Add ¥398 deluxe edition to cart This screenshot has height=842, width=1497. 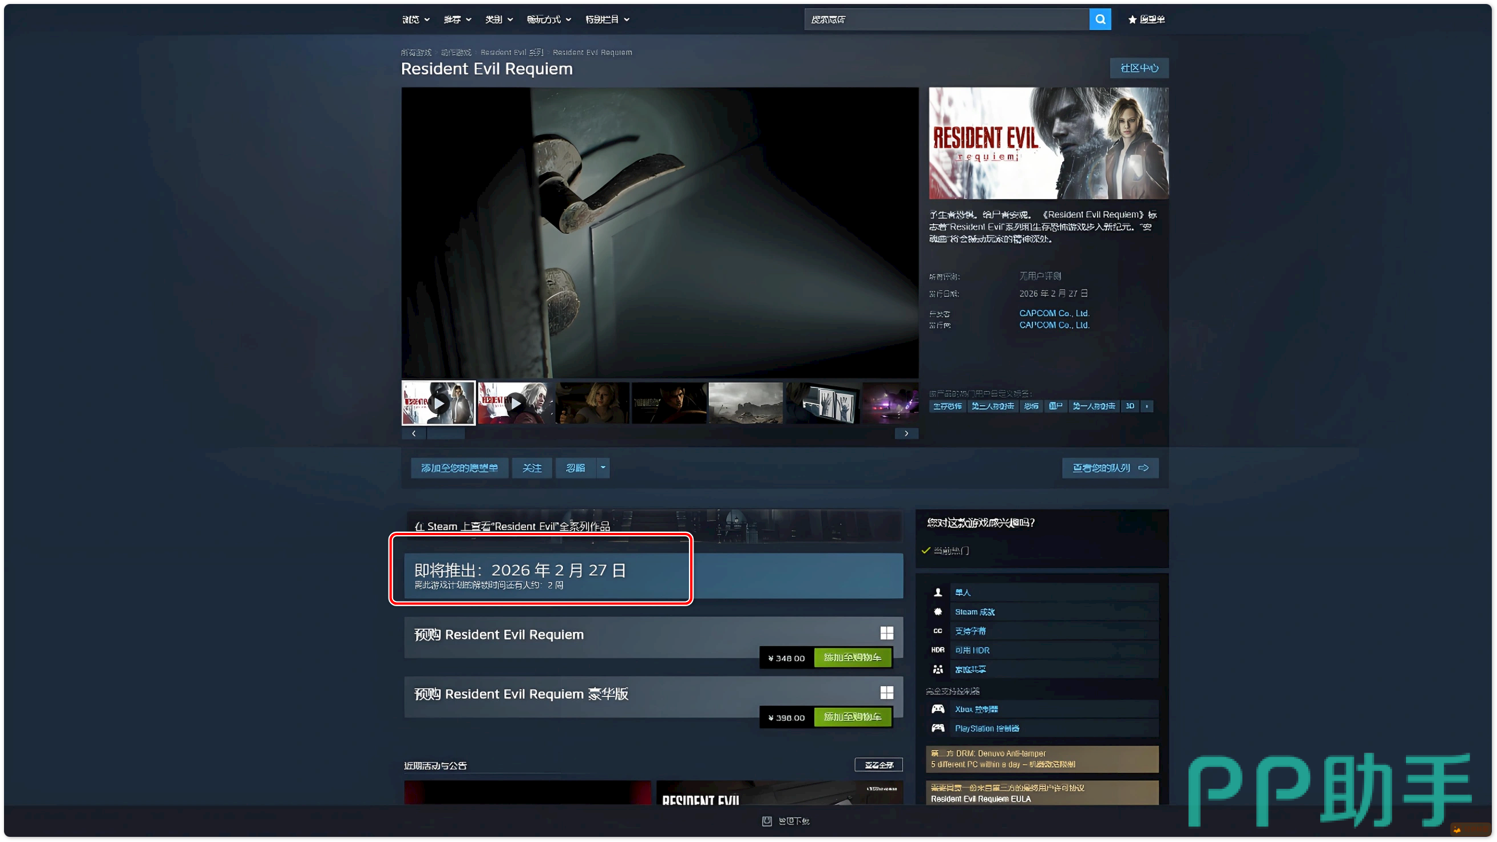click(x=852, y=717)
